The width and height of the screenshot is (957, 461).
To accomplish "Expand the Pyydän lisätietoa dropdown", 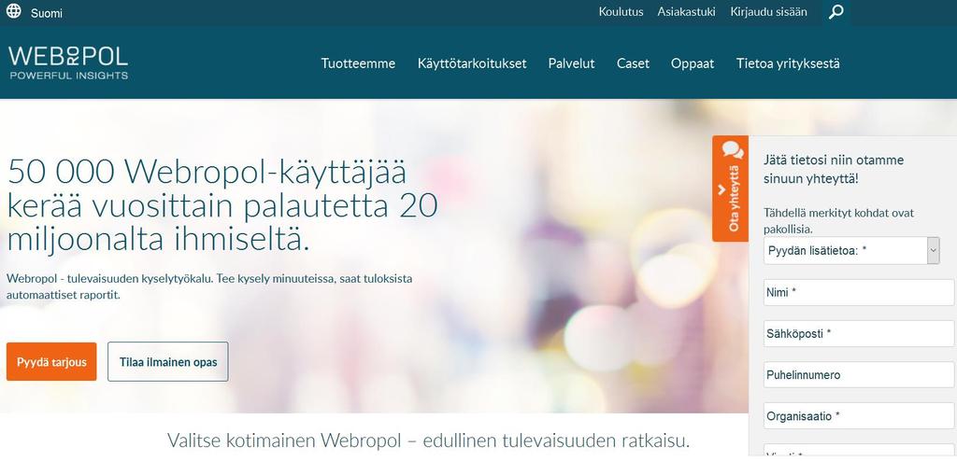I will point(851,251).
